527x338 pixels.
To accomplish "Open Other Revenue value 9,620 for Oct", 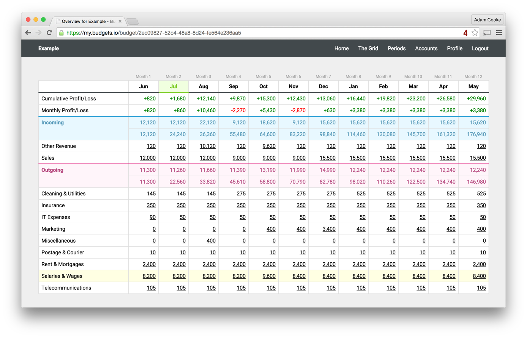I will click(269, 146).
